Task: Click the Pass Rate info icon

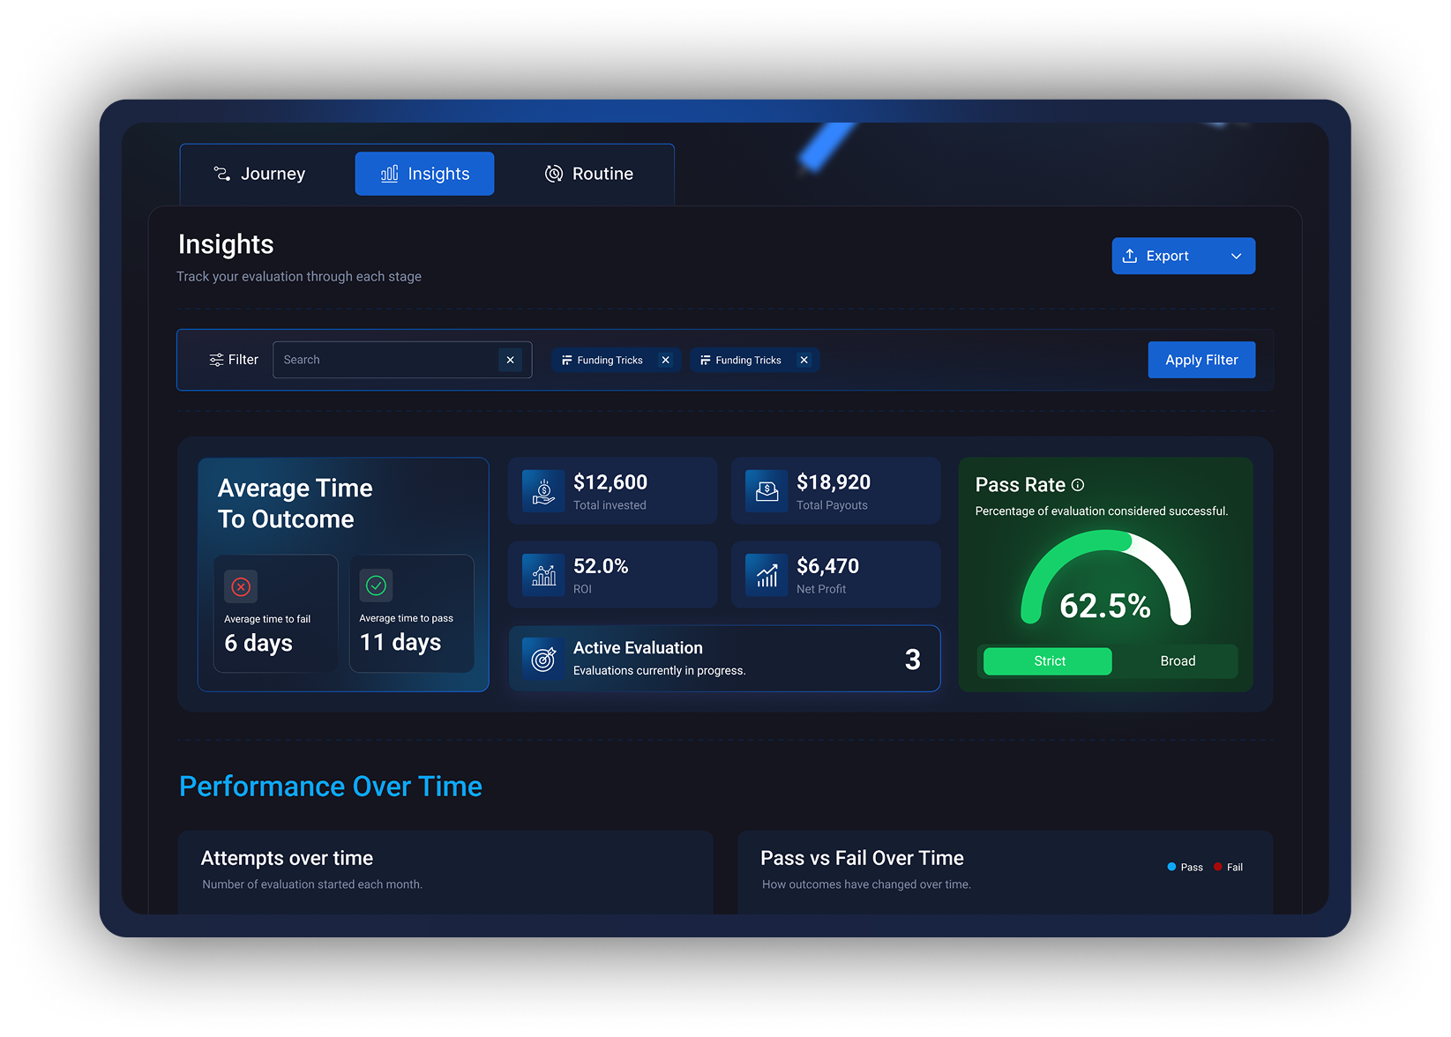Action: point(1078,485)
